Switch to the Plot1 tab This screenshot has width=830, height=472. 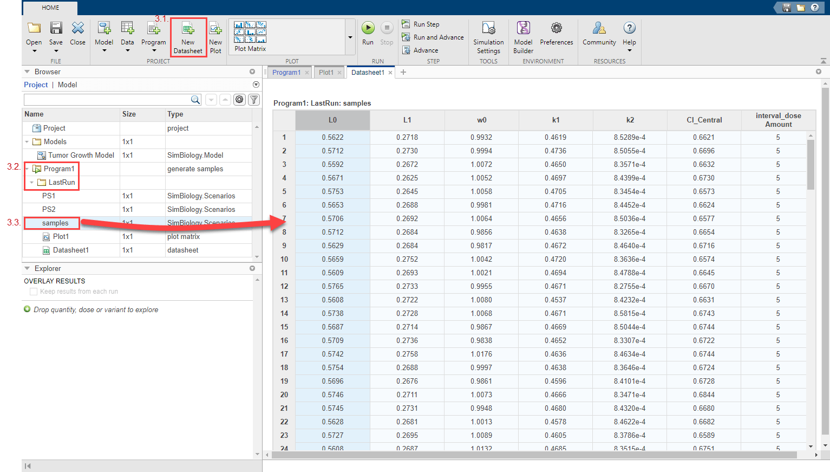pyautogui.click(x=326, y=73)
